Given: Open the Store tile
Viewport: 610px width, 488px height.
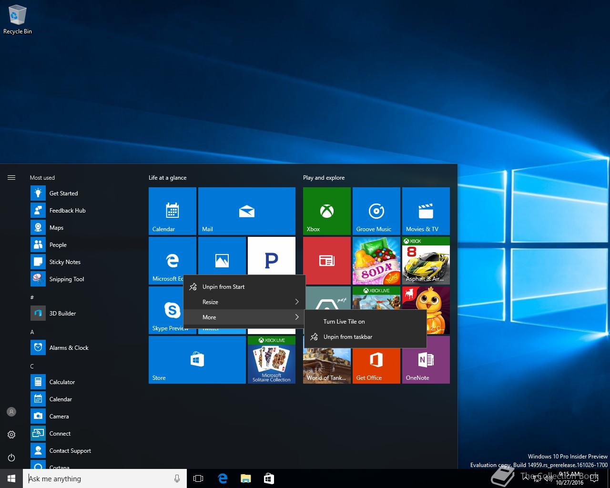Looking at the screenshot, I should click(197, 359).
